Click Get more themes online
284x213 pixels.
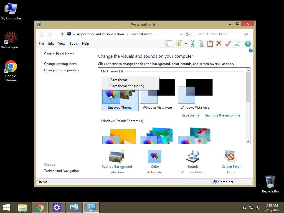pyautogui.click(x=222, y=115)
